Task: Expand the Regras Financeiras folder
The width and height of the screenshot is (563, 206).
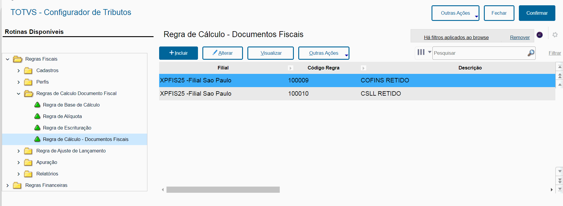Action: [8, 185]
